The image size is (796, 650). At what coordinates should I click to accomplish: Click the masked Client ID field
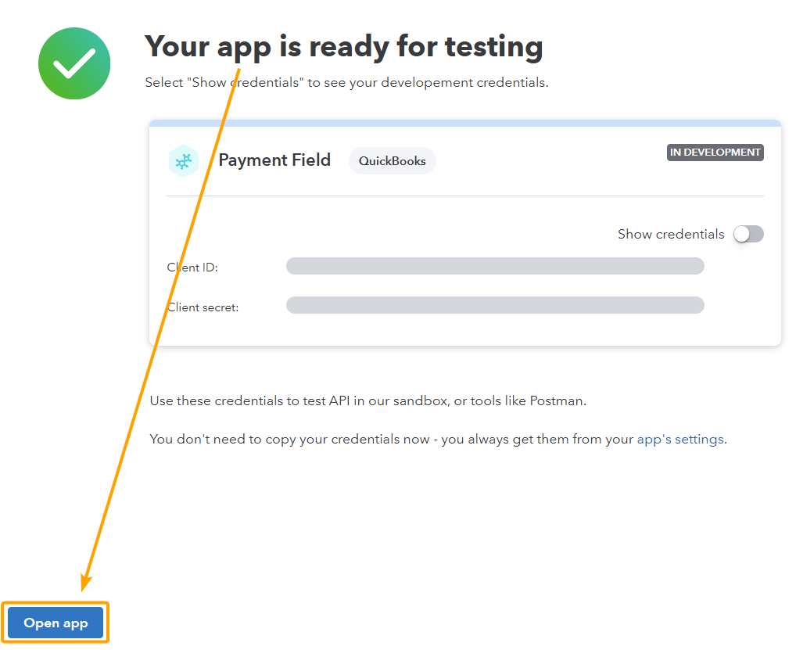coord(494,266)
